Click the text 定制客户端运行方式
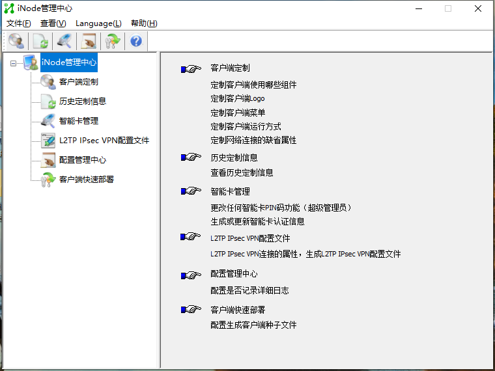Screen dimensions: 495x371 click(246, 126)
